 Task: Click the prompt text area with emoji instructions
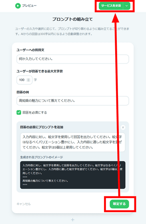(x=73, y=142)
